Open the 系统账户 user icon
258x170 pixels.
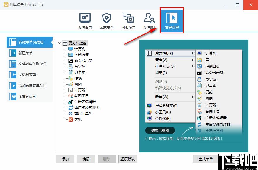pyautogui.click(x=150, y=18)
